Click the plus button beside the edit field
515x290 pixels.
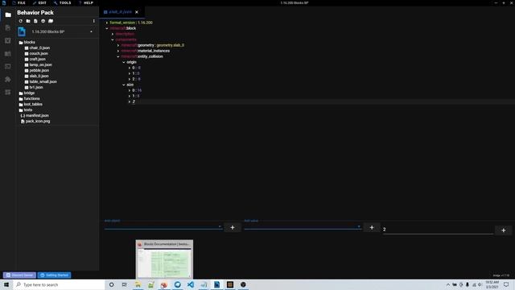[504, 230]
